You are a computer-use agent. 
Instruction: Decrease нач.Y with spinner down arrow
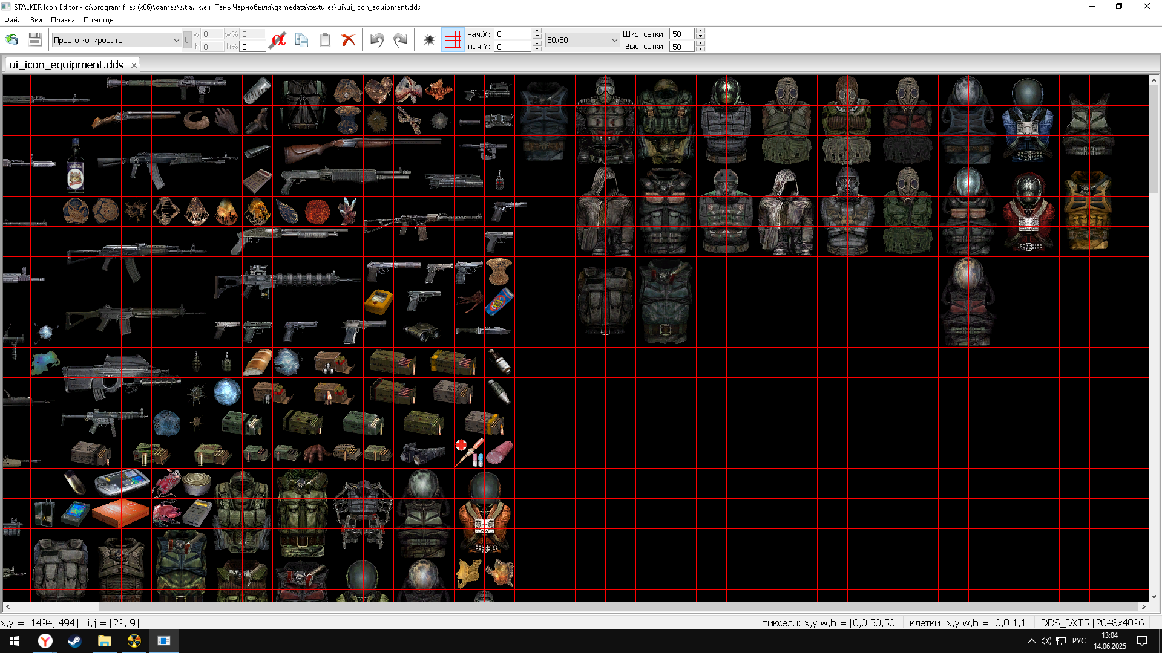point(537,49)
